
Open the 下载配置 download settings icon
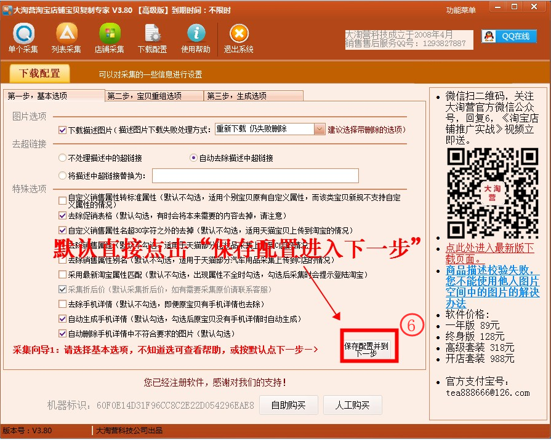click(152, 38)
